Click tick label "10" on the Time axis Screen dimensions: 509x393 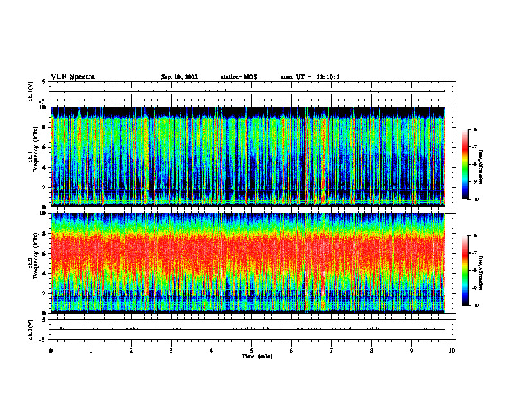[x=452, y=351]
